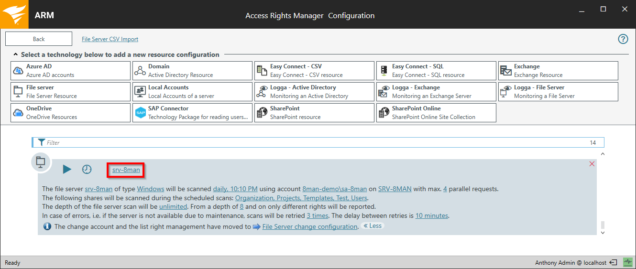Viewport: 636px width, 269px height.
Task: Change the unlimited scan depth link
Action: (174, 207)
